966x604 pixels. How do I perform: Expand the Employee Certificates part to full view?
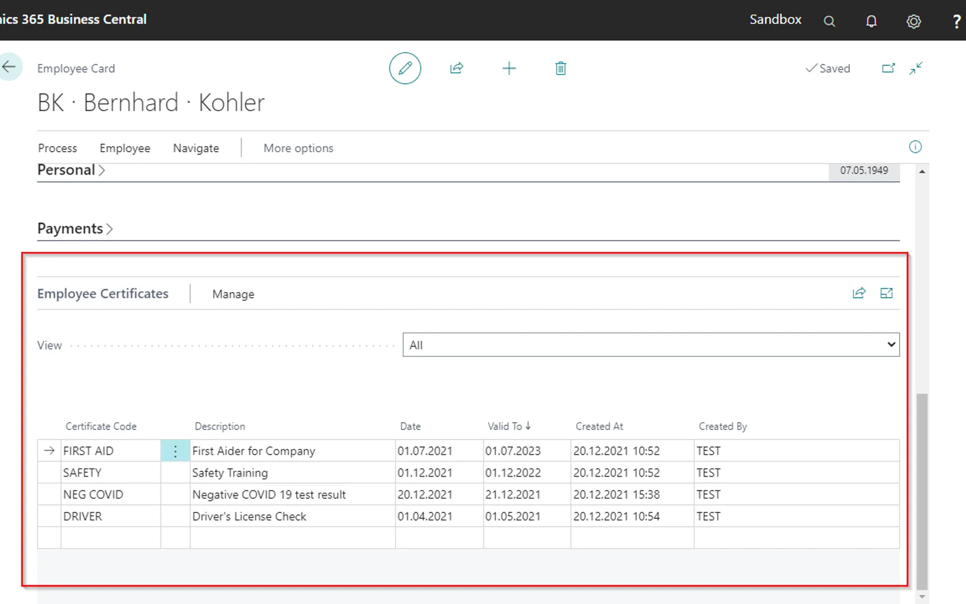point(886,293)
